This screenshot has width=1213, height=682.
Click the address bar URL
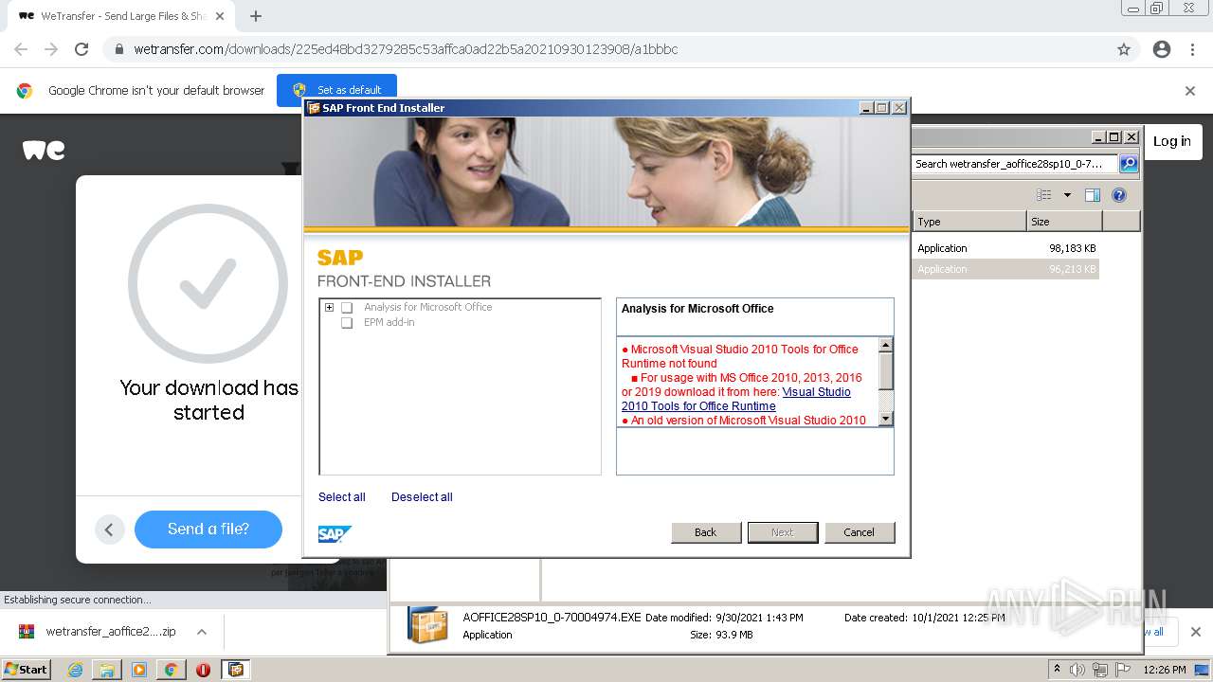[x=406, y=49]
